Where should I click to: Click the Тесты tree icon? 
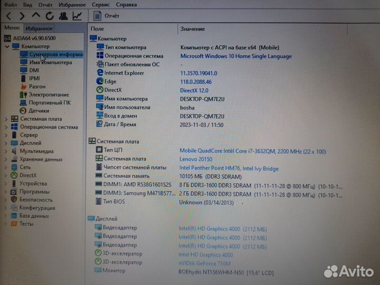14,224
